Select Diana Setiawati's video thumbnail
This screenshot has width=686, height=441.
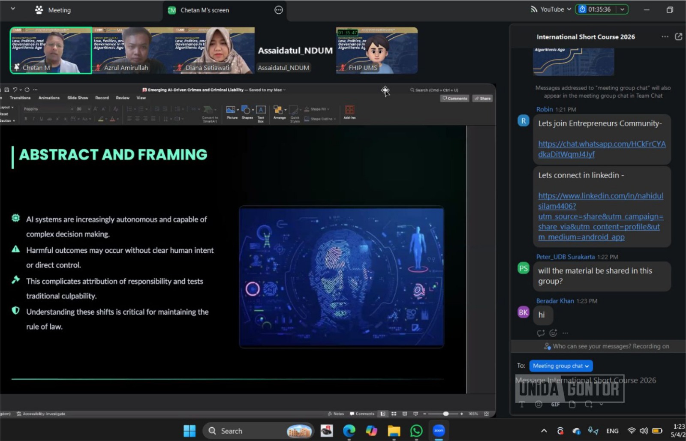pyautogui.click(x=214, y=50)
